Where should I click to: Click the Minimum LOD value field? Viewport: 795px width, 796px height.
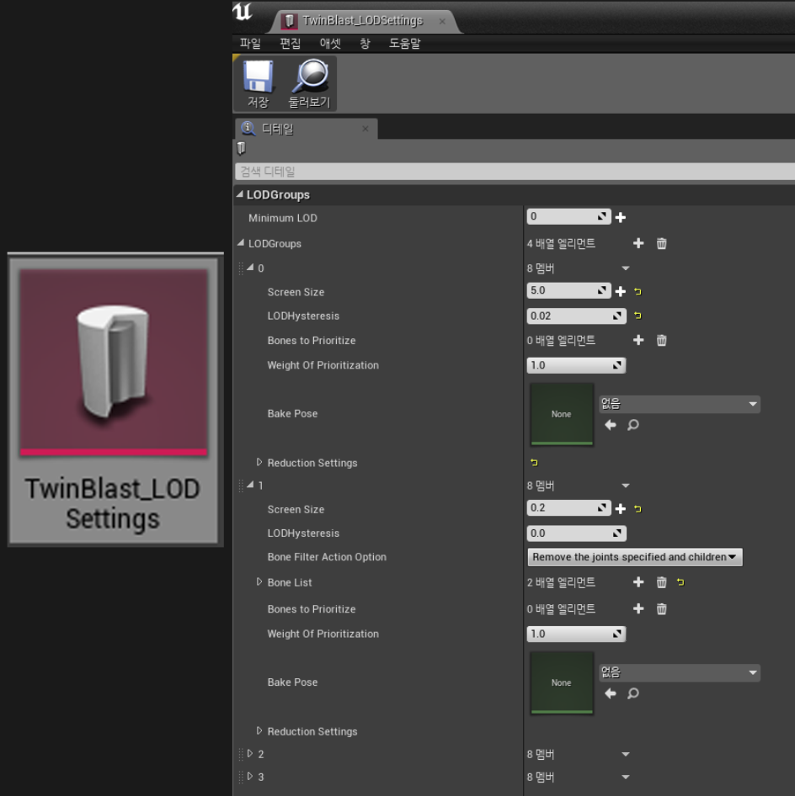pyautogui.click(x=568, y=217)
